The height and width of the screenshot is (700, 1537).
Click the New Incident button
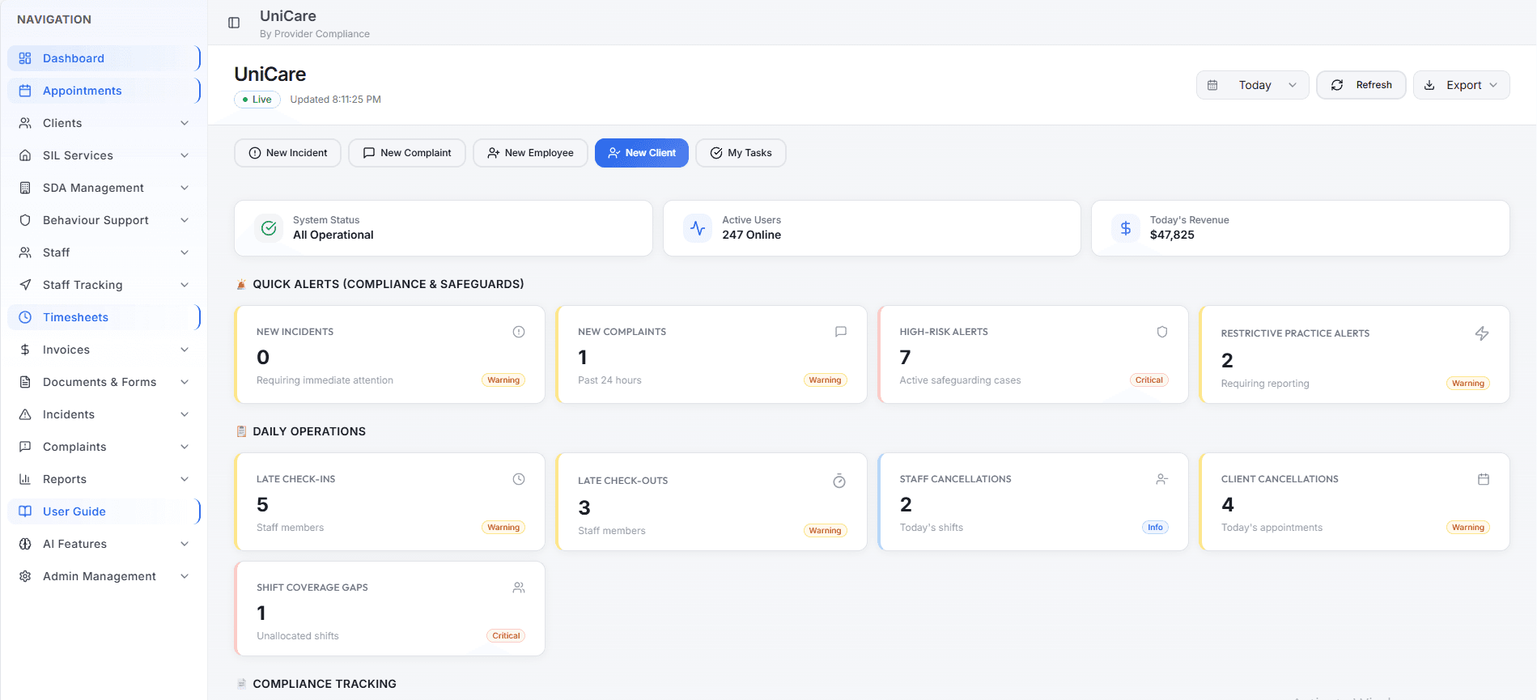[288, 153]
